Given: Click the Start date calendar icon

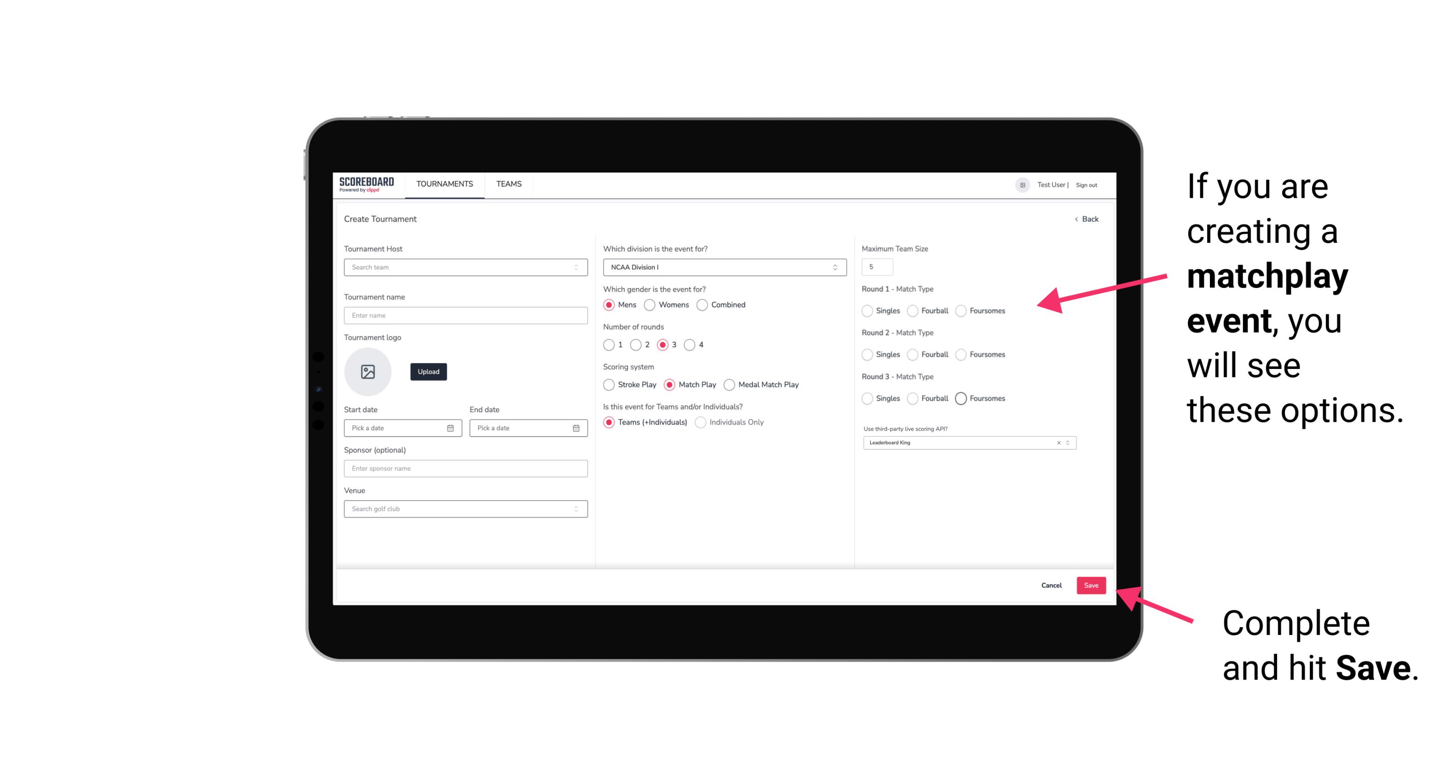Looking at the screenshot, I should (450, 427).
